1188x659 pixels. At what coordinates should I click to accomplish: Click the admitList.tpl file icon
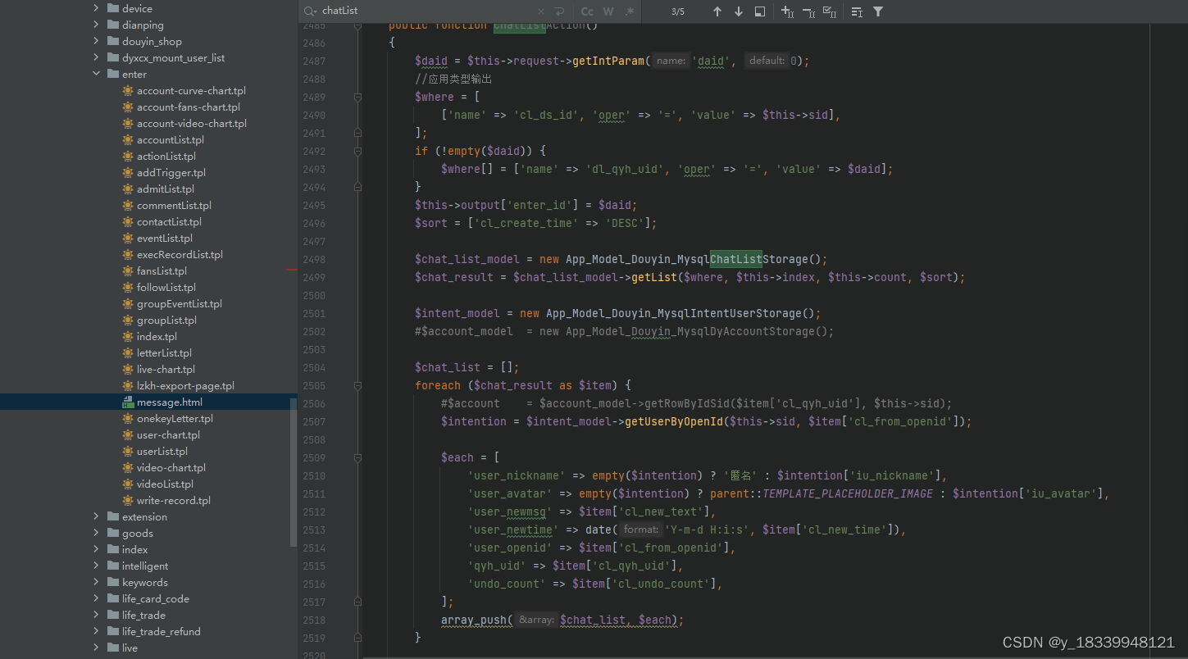[128, 189]
